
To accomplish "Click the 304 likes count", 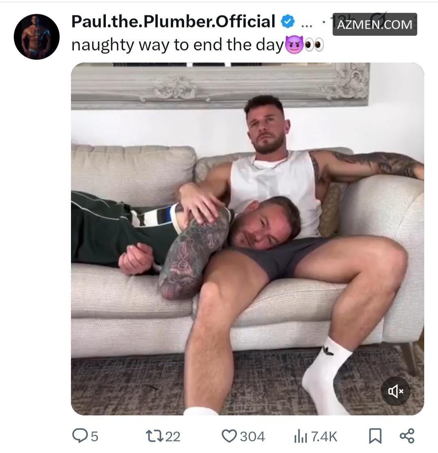I will (x=252, y=436).
